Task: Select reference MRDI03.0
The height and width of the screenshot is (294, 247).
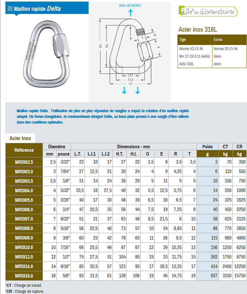Action: coord(24,172)
